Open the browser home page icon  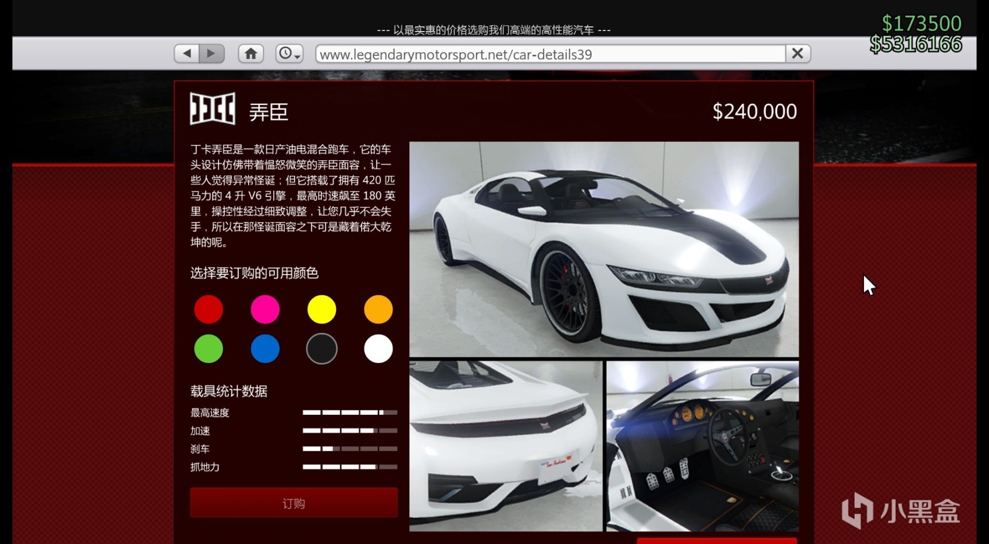(x=251, y=54)
